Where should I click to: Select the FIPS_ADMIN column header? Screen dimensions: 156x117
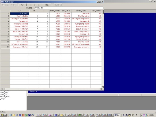55,11
